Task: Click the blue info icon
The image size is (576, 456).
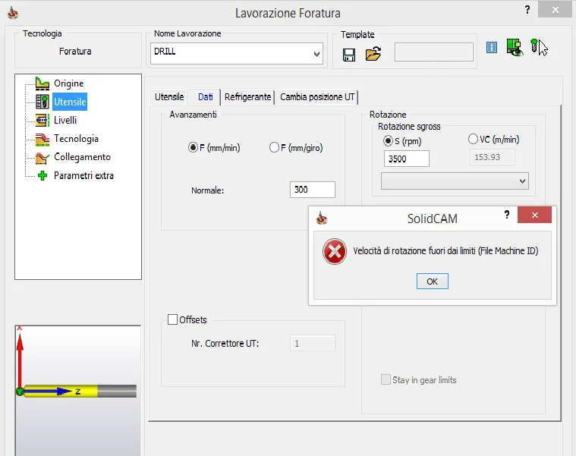Action: point(492,47)
